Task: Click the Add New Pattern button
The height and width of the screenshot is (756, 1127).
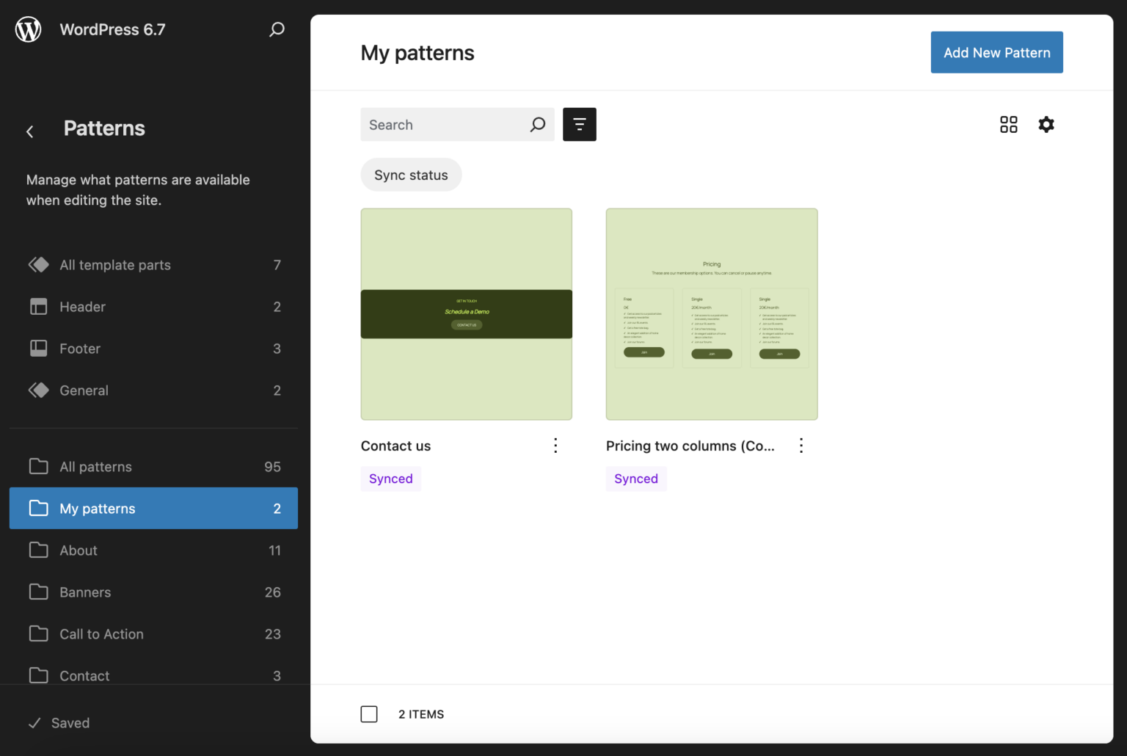Action: (996, 53)
